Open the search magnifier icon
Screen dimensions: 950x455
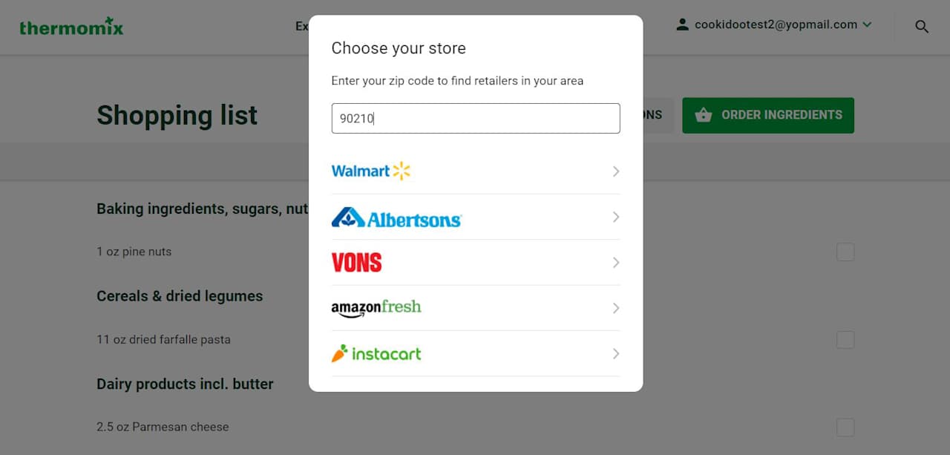pyautogui.click(x=922, y=27)
